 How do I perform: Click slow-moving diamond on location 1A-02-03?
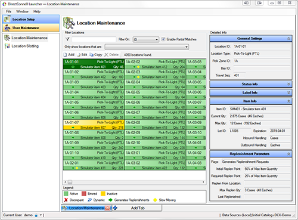138,77
